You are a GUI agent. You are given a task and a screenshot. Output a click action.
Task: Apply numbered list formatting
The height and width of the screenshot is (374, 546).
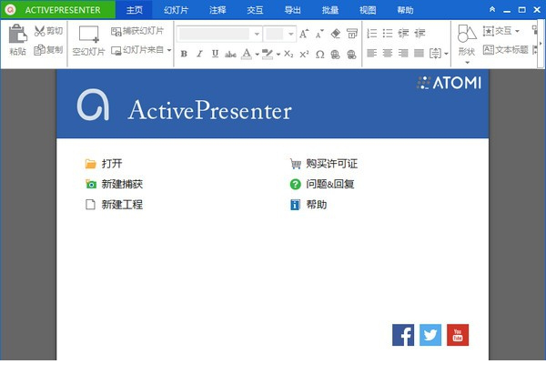[x=372, y=34]
